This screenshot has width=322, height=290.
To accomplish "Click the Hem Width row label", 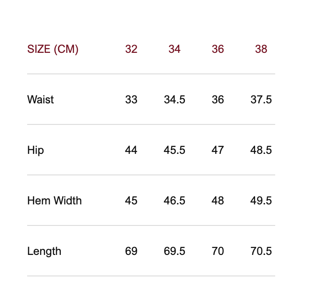I will pos(54,201).
